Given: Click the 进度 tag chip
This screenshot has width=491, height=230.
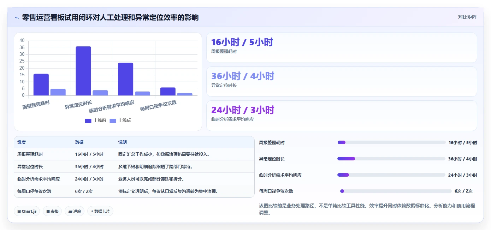Looking at the screenshot, I should click(x=75, y=211).
